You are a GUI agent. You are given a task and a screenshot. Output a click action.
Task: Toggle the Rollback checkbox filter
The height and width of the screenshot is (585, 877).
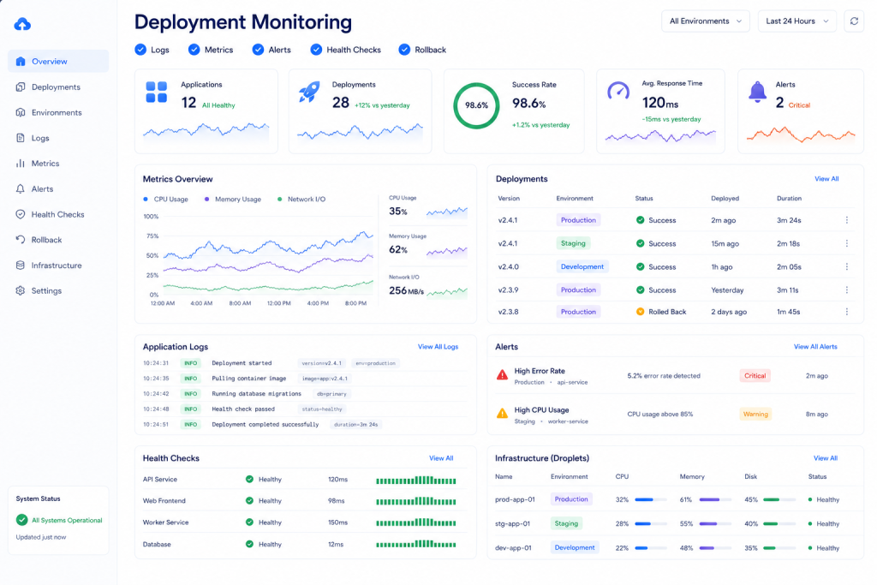pyautogui.click(x=404, y=50)
